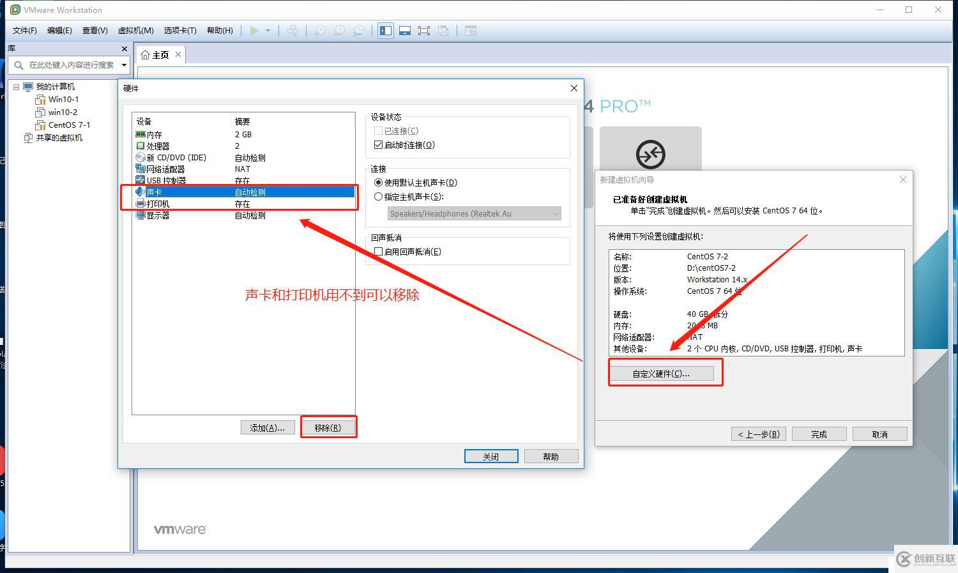Image resolution: width=958 pixels, height=573 pixels.
Task: Toggle the 启动时连接(O) checkbox
Action: (x=378, y=145)
